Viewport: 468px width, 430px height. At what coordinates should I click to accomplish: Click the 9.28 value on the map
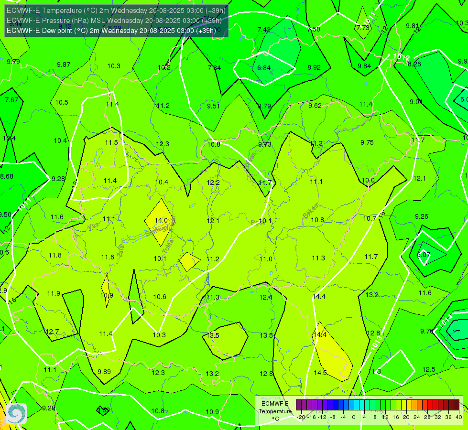tap(58, 179)
